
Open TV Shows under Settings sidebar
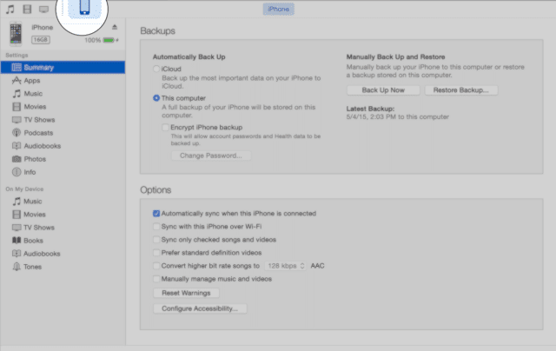[x=63, y=120]
